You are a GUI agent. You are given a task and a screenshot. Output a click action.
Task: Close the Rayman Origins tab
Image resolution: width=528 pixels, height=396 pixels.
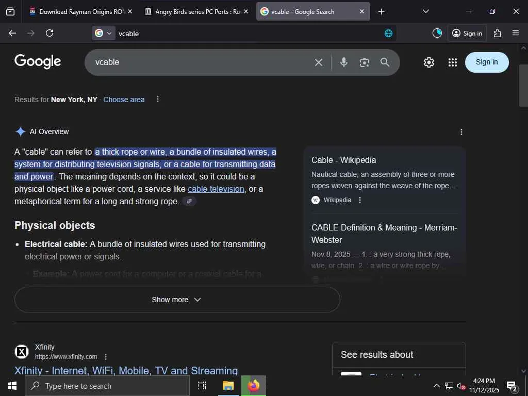130,11
